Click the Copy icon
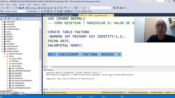175x98 pixels. [58, 8]
